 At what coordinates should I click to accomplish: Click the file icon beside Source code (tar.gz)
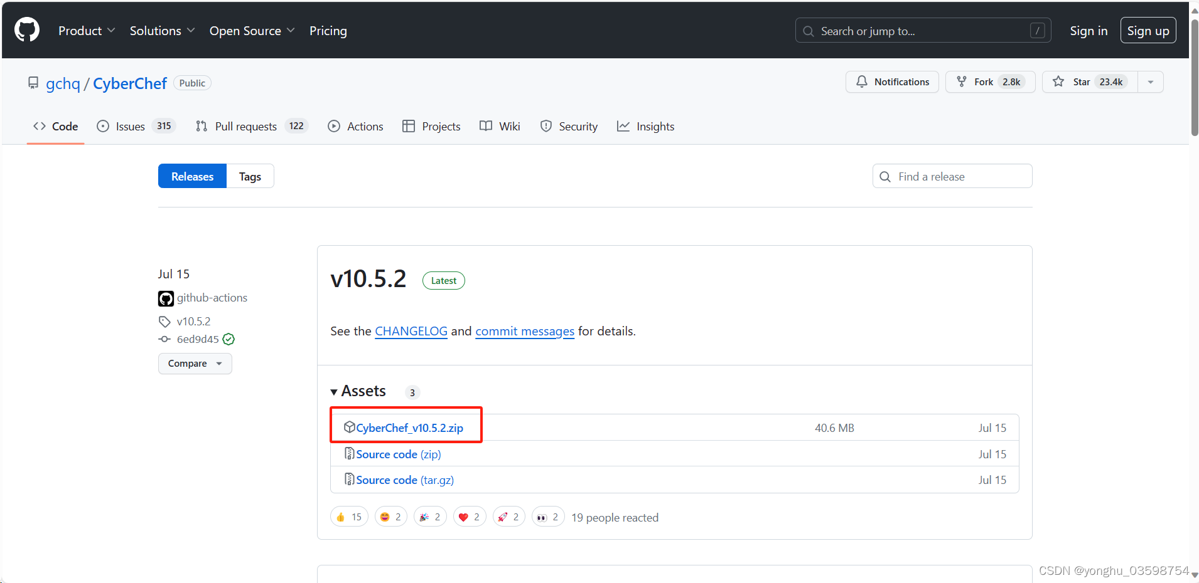pyautogui.click(x=350, y=479)
